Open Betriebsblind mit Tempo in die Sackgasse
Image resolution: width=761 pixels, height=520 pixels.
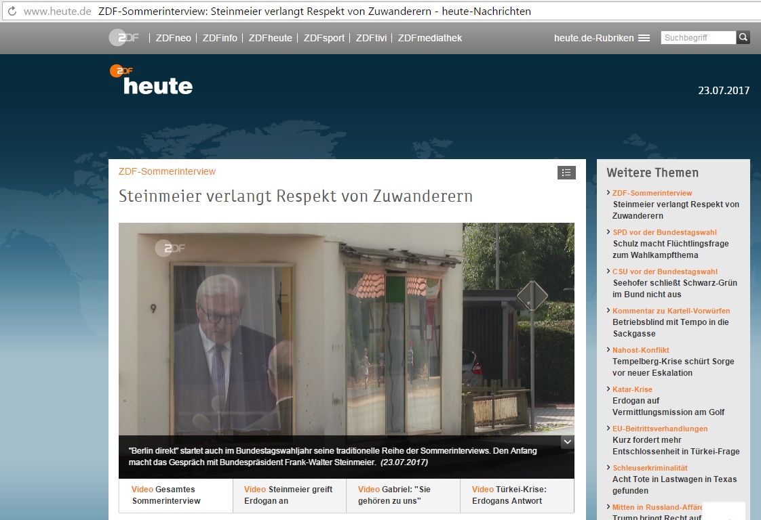pos(670,328)
